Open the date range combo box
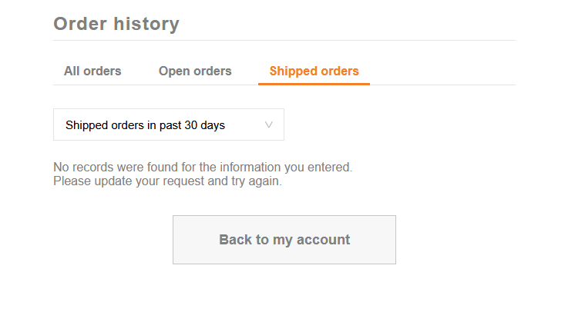Image resolution: width=585 pixels, height=312 pixels. click(169, 124)
